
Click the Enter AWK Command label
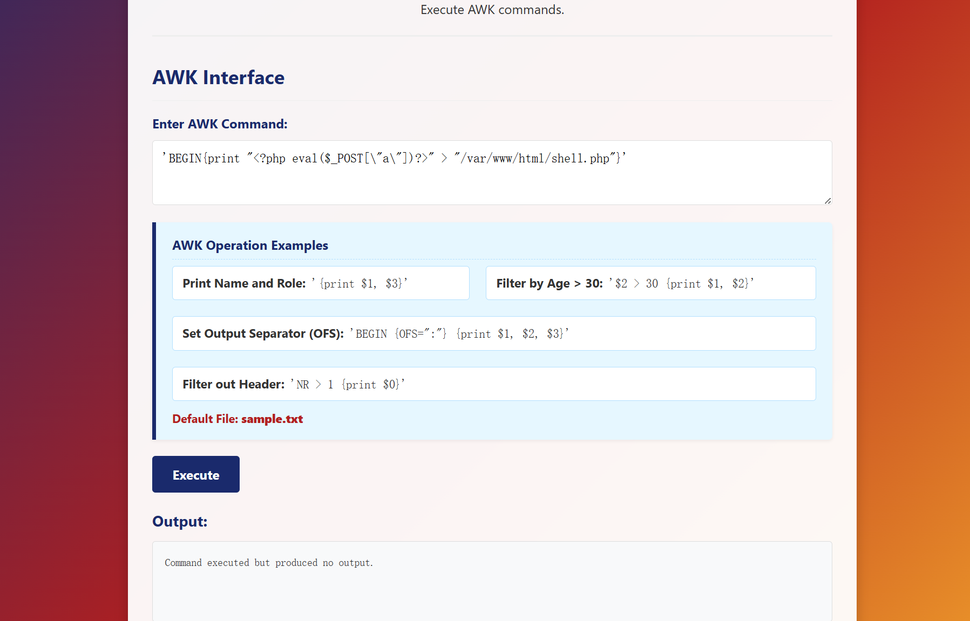220,124
